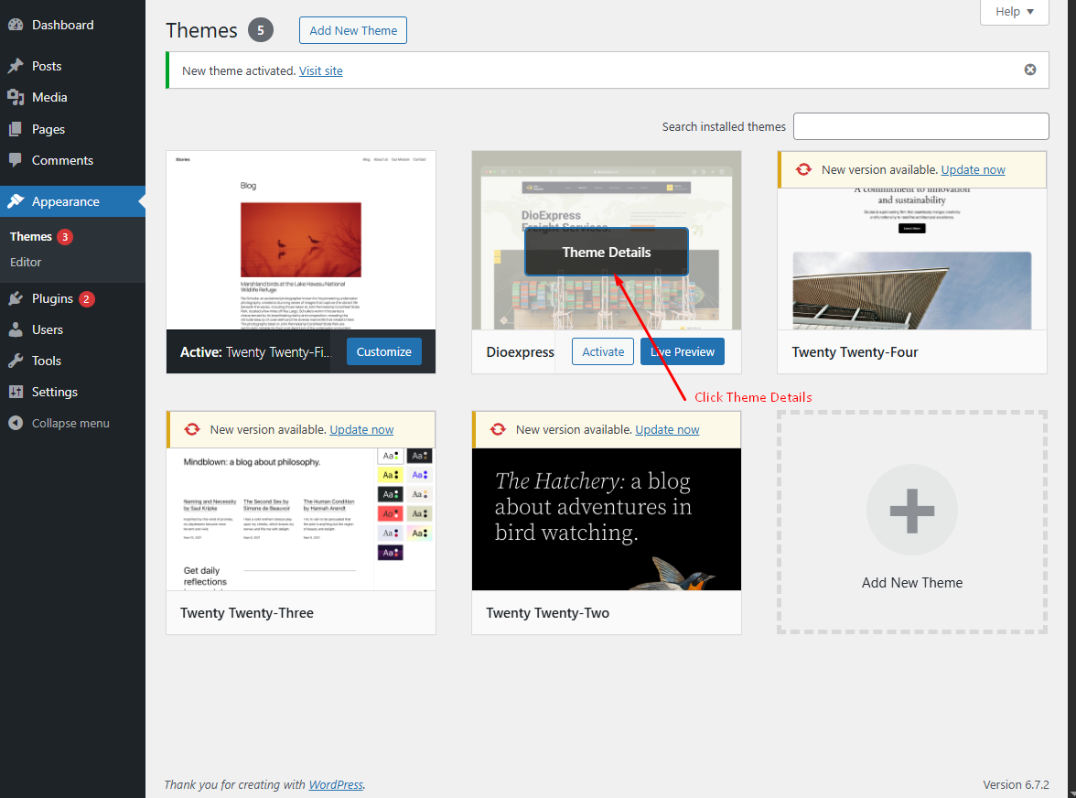Click the Visit site link

tap(320, 70)
